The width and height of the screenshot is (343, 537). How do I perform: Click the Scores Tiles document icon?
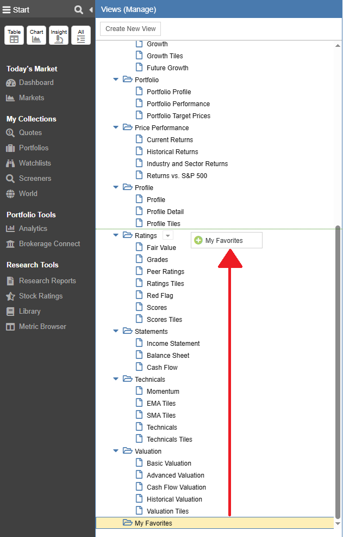(x=139, y=319)
